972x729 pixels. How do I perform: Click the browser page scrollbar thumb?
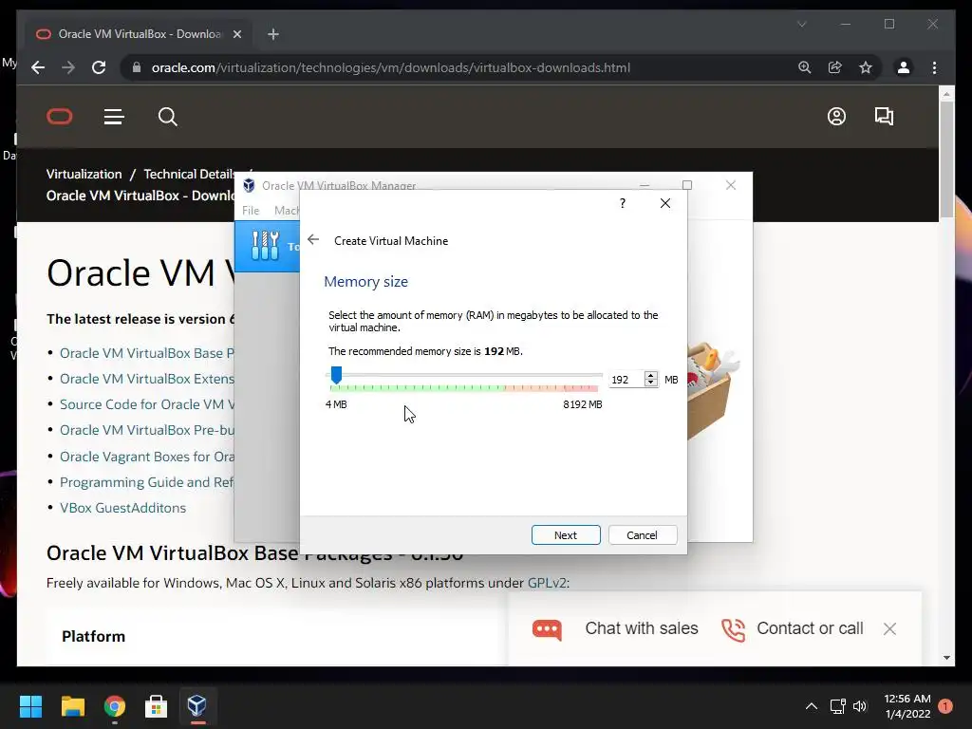pos(946,159)
